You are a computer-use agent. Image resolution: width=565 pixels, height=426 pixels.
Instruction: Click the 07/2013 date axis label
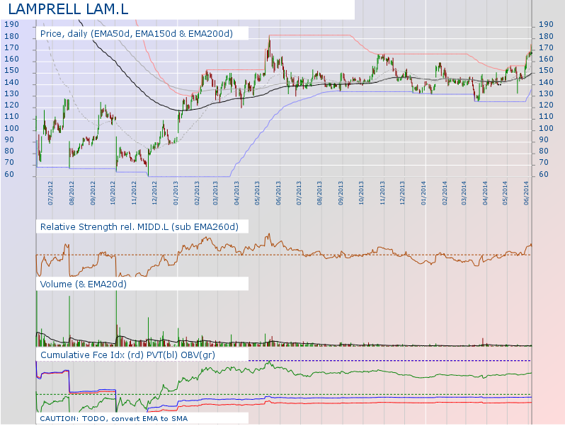click(x=299, y=193)
